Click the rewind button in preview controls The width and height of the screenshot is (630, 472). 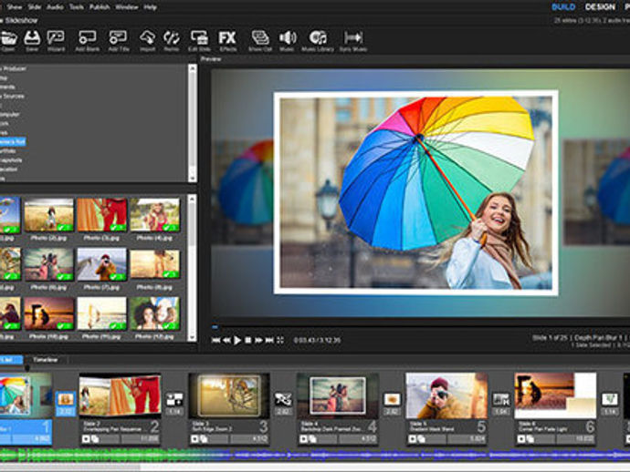226,340
